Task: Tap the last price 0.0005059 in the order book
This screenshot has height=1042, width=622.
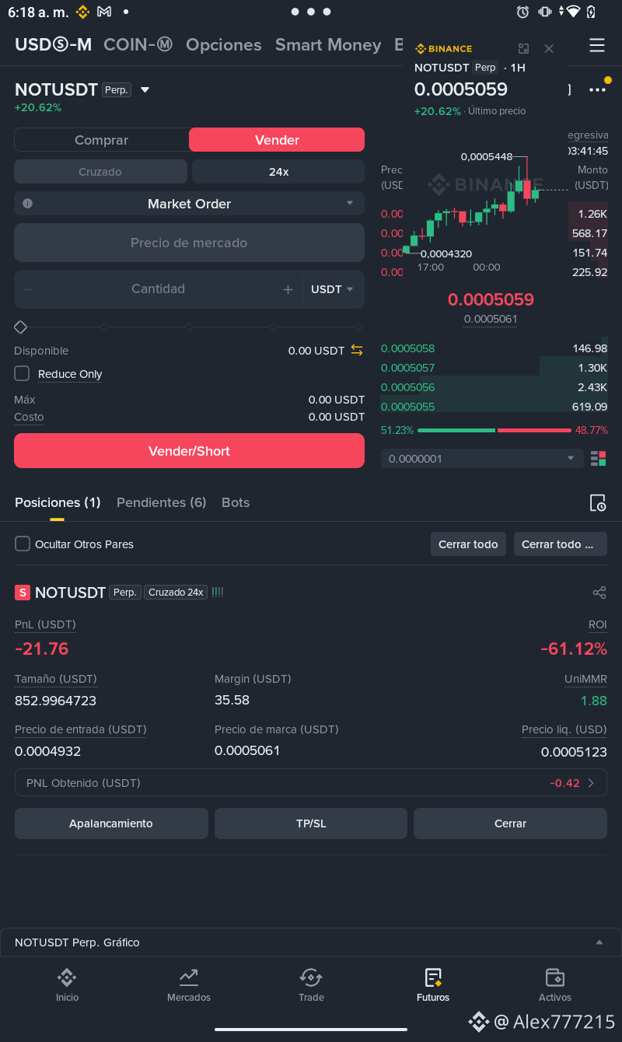Action: (x=491, y=299)
